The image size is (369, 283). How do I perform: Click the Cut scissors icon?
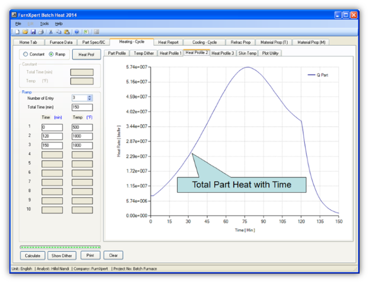[x=51, y=32]
